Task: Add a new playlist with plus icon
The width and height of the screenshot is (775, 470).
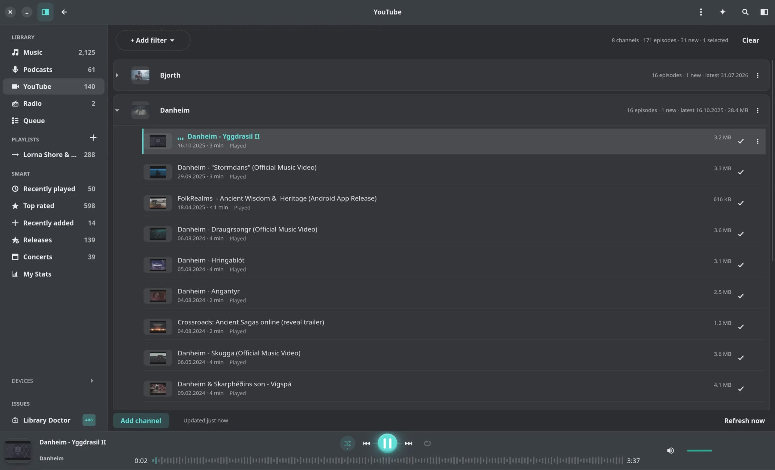Action: (93, 138)
